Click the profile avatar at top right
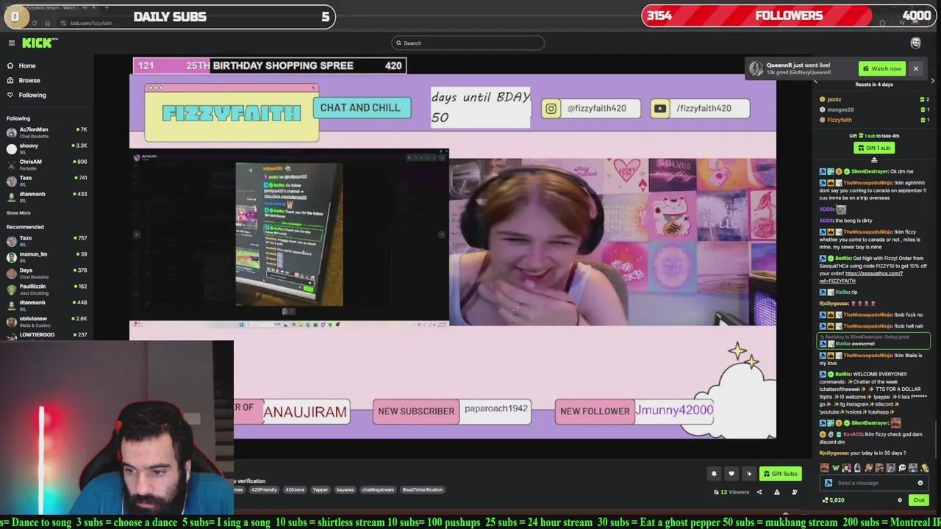 click(915, 43)
